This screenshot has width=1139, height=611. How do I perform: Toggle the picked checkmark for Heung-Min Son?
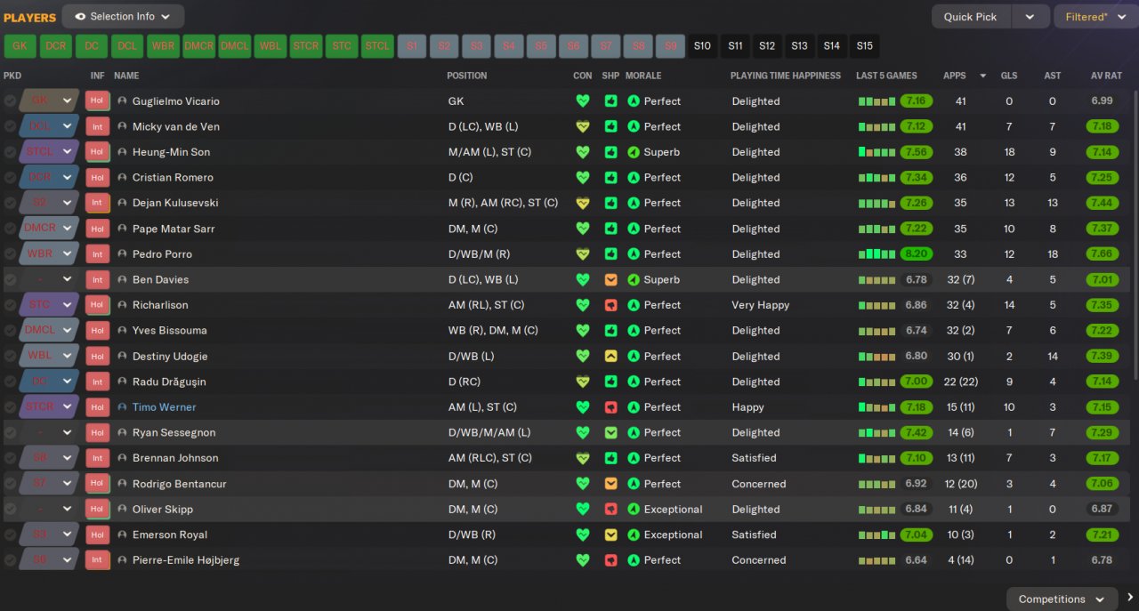pyautogui.click(x=10, y=152)
